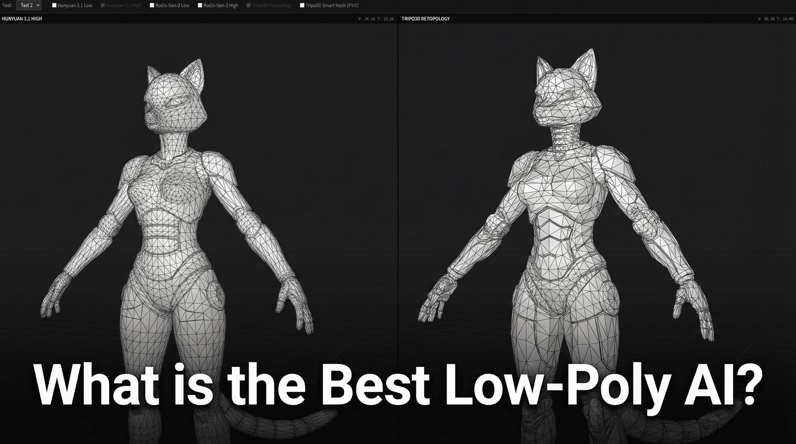Viewport: 796px width, 444px height.
Task: Disable the Hunyuan 3.1 High checkbox
Action: 103,5
